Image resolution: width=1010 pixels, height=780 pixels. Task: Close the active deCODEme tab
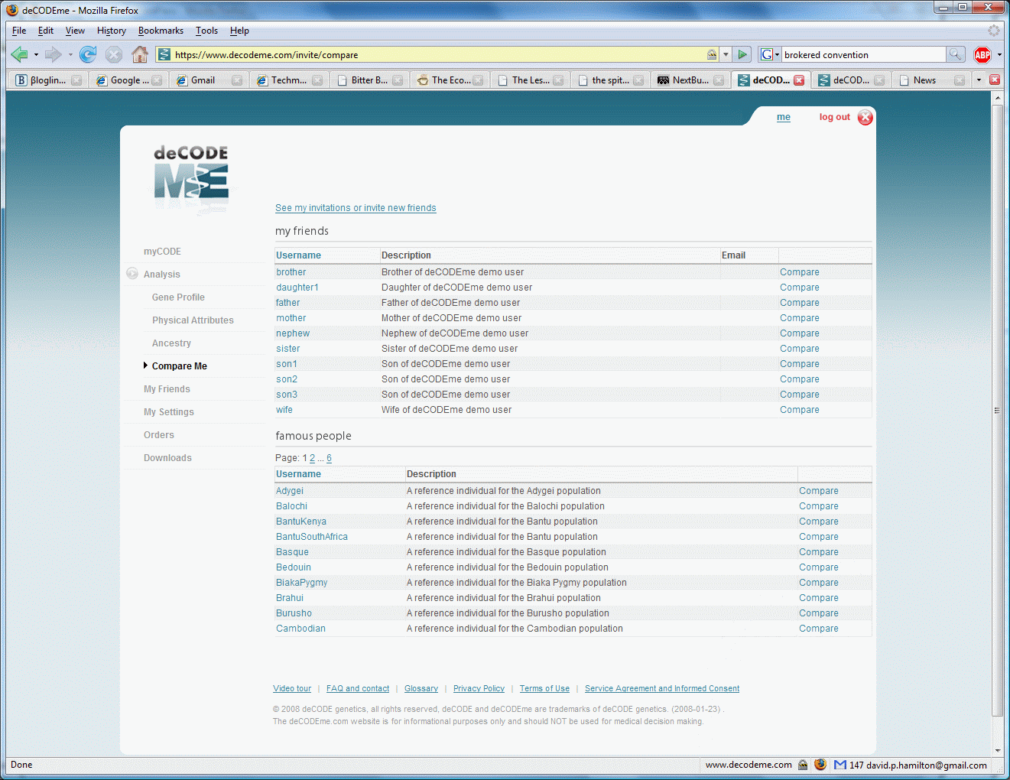point(799,80)
